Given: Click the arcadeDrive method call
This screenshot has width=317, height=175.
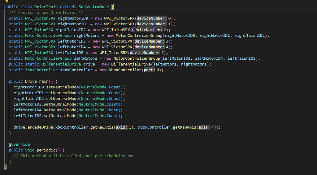Looking at the screenshot, I should (41, 127).
